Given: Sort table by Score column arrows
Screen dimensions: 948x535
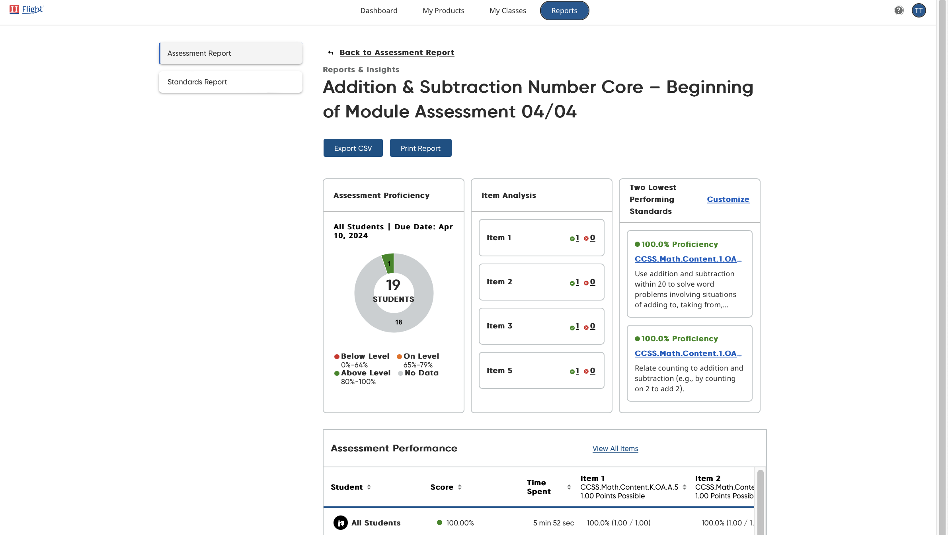Looking at the screenshot, I should (460, 487).
